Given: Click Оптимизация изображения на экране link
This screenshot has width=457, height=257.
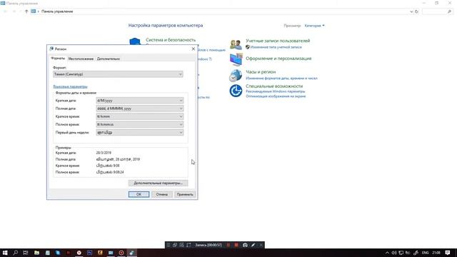Looking at the screenshot, I should pyautogui.click(x=276, y=96).
